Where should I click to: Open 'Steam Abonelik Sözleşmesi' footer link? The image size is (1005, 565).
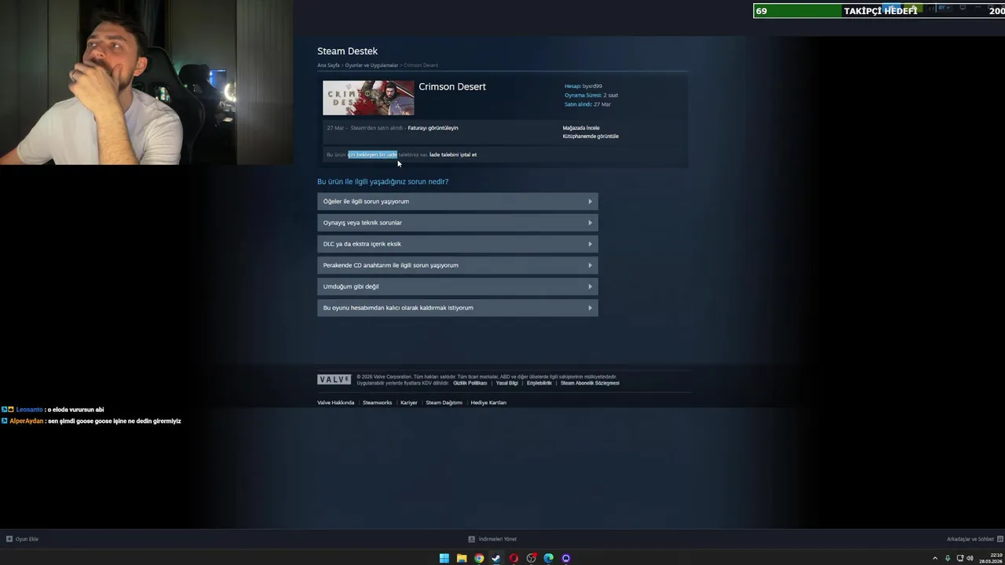(x=590, y=383)
